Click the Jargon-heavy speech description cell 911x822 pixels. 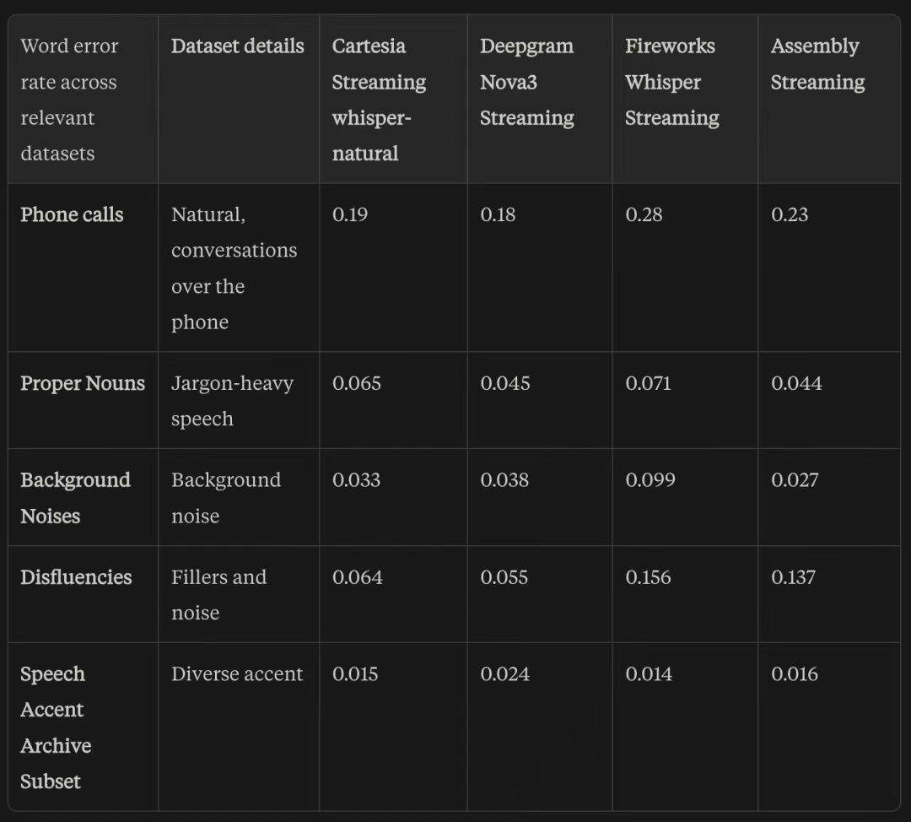pos(233,401)
